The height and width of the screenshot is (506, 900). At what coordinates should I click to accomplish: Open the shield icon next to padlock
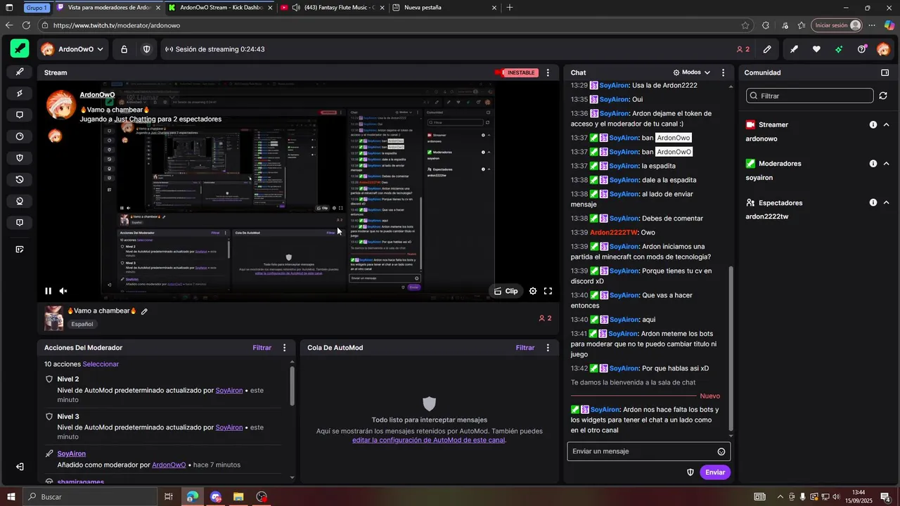point(146,49)
